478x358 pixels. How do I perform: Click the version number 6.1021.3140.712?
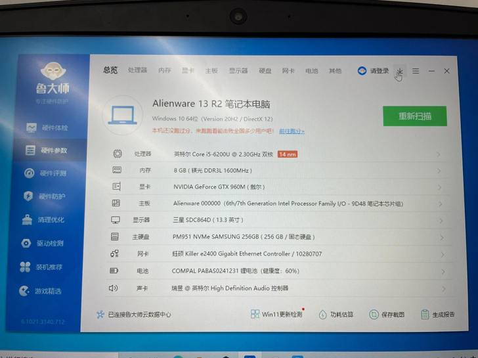43,322
